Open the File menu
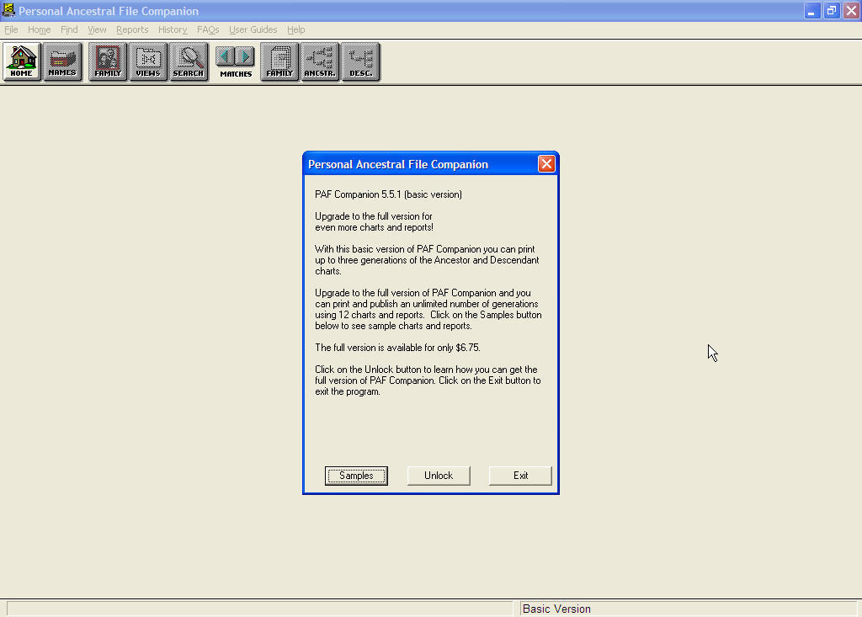The image size is (862, 617). click(12, 29)
